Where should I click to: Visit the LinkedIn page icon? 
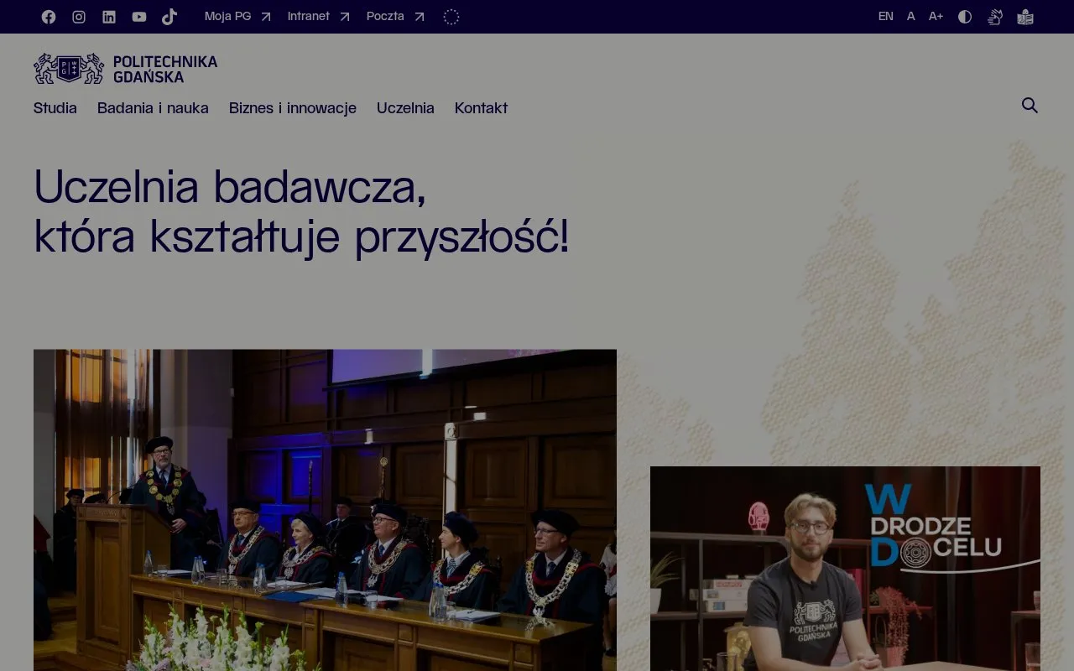click(109, 17)
